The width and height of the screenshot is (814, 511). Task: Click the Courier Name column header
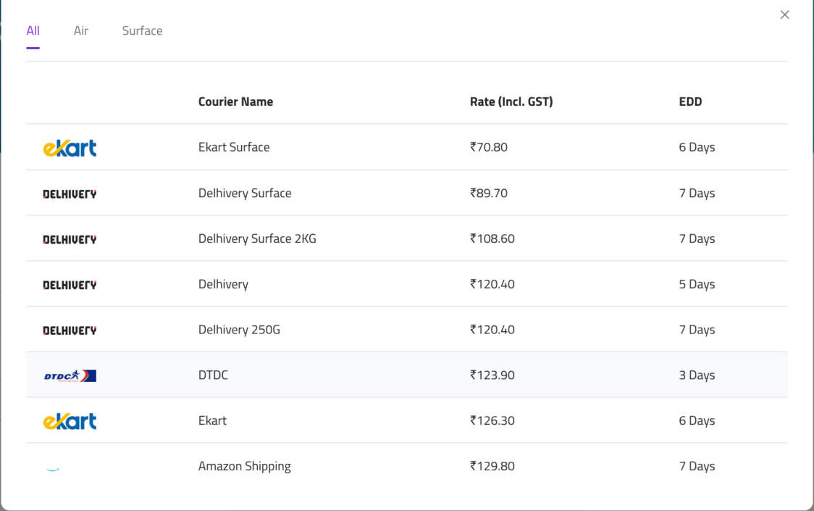tap(235, 101)
